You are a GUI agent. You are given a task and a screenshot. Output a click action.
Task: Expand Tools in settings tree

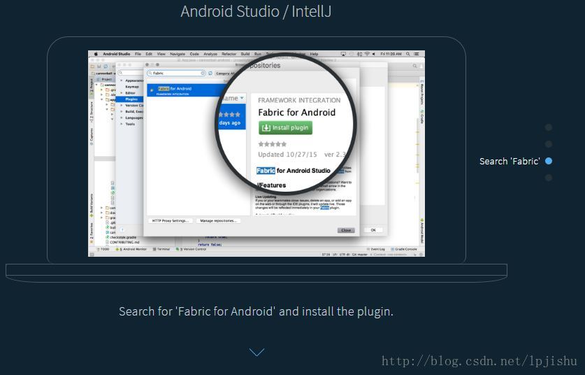[x=121, y=124]
